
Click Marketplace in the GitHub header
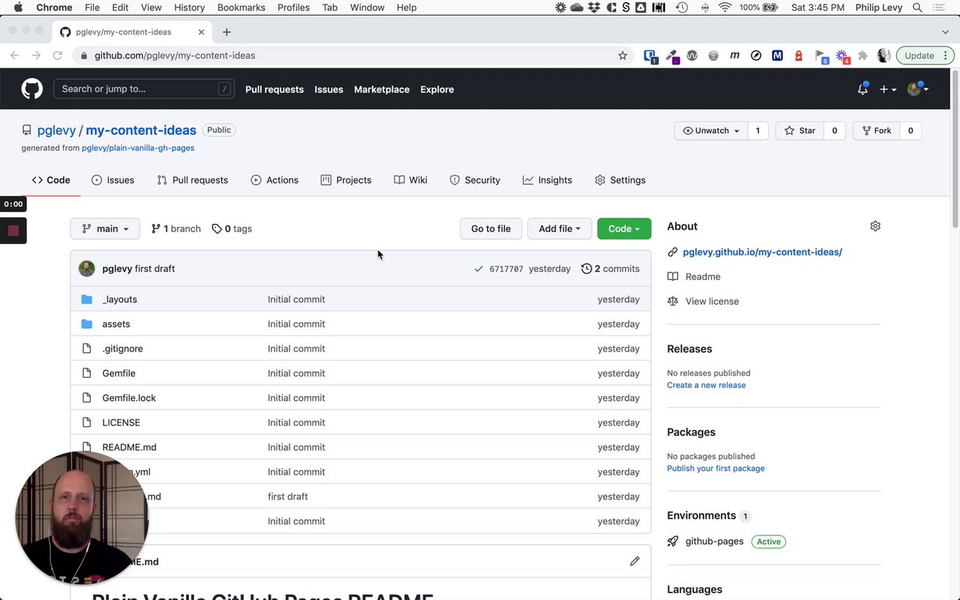pyautogui.click(x=382, y=89)
